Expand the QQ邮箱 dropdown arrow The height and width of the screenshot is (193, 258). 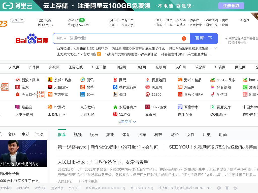225,114
